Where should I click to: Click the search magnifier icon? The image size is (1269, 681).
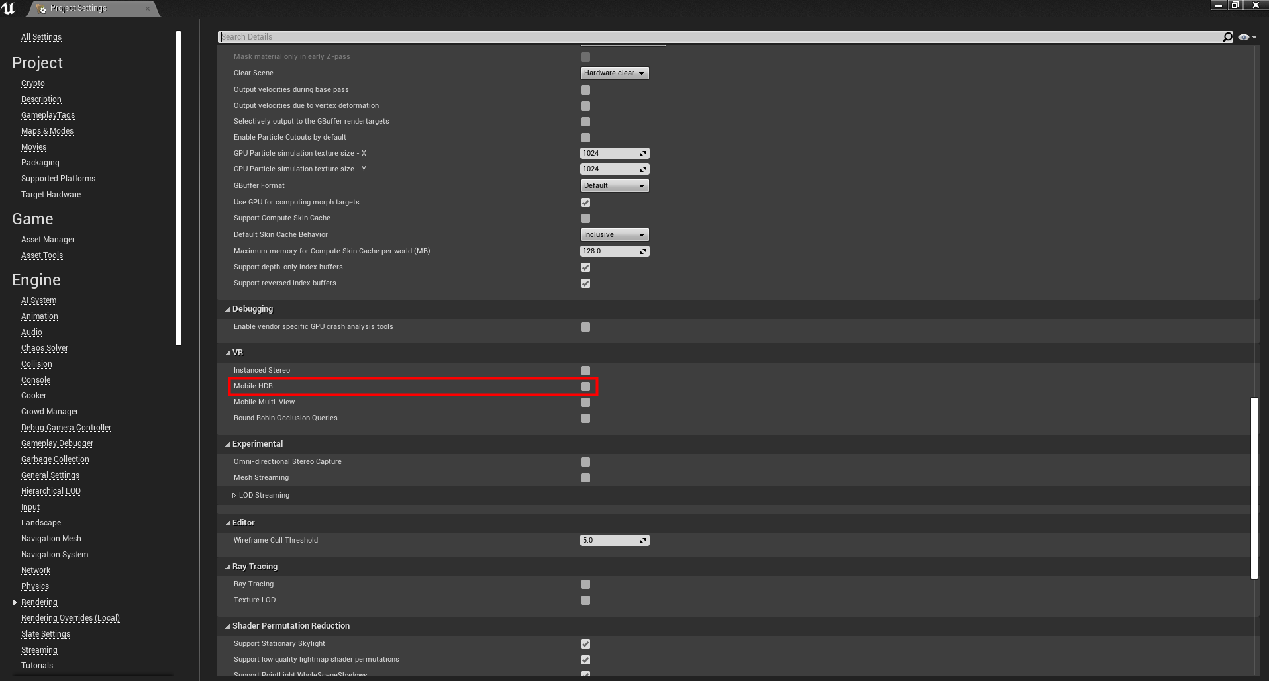(1227, 37)
